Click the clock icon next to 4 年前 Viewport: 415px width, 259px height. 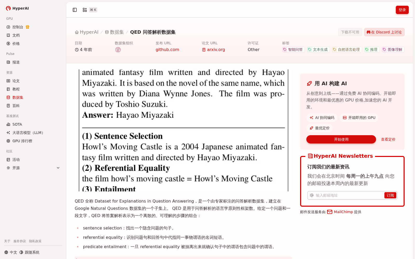pyautogui.click(x=77, y=50)
